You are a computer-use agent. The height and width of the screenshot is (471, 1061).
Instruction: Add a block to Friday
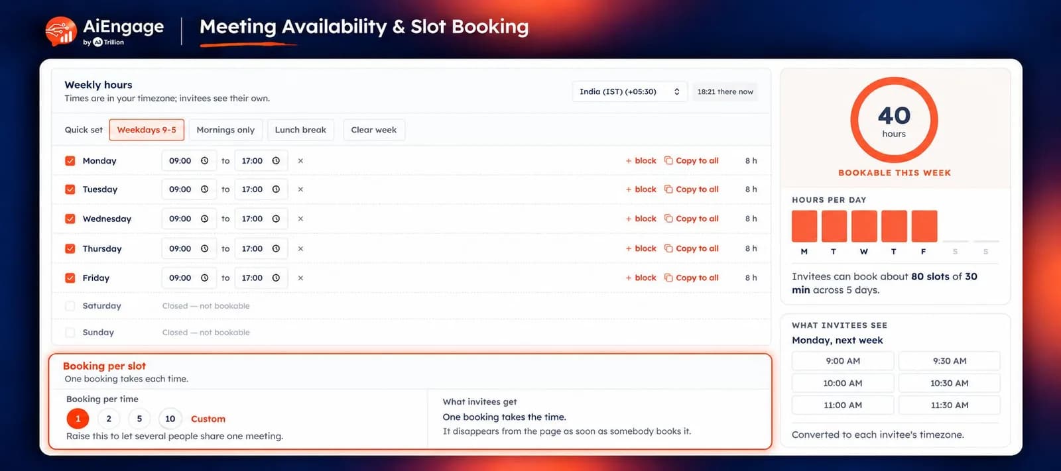(x=641, y=278)
